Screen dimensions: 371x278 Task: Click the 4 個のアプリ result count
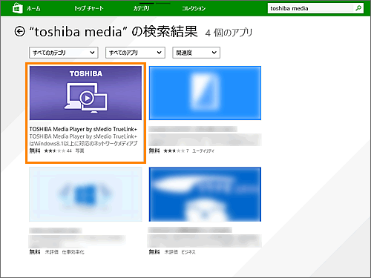tap(229, 33)
